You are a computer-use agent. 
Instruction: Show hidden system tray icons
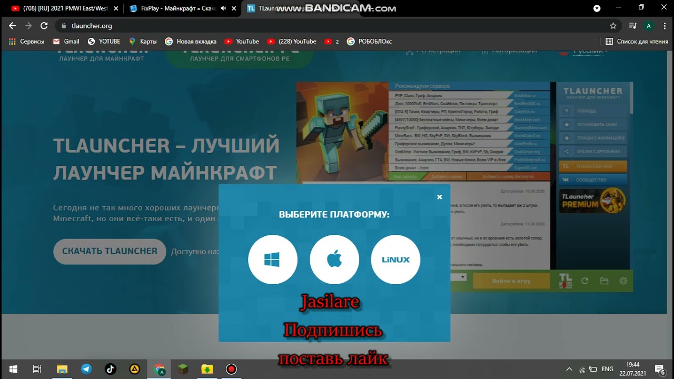[x=569, y=369]
